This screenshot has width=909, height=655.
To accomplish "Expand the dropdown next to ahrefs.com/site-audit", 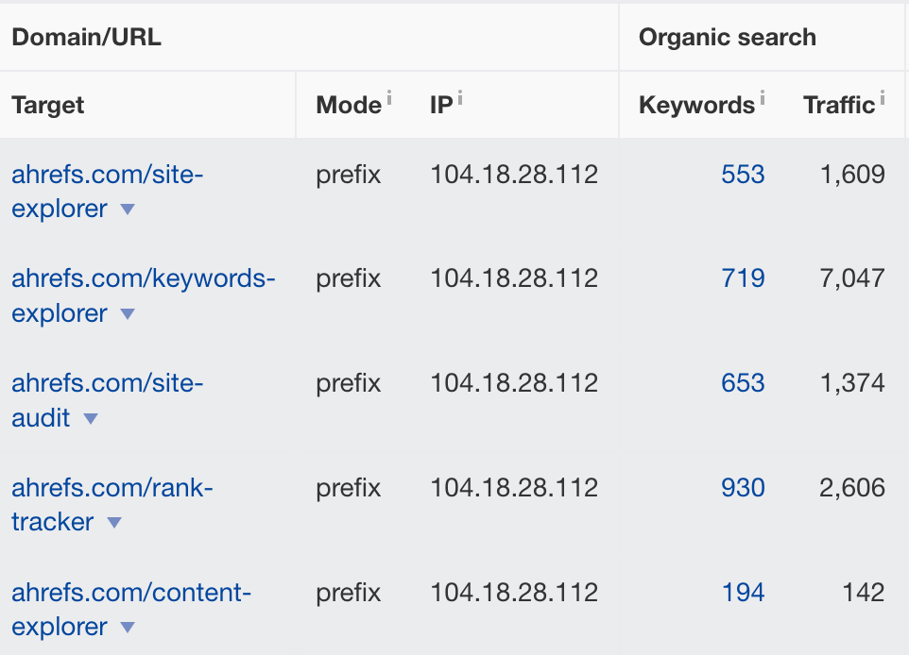I will point(92,418).
